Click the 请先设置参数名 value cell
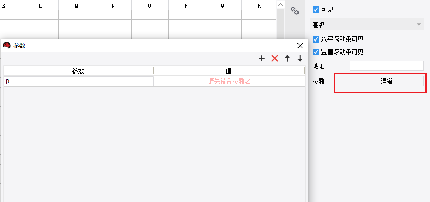The width and height of the screenshot is (430, 202). click(229, 82)
